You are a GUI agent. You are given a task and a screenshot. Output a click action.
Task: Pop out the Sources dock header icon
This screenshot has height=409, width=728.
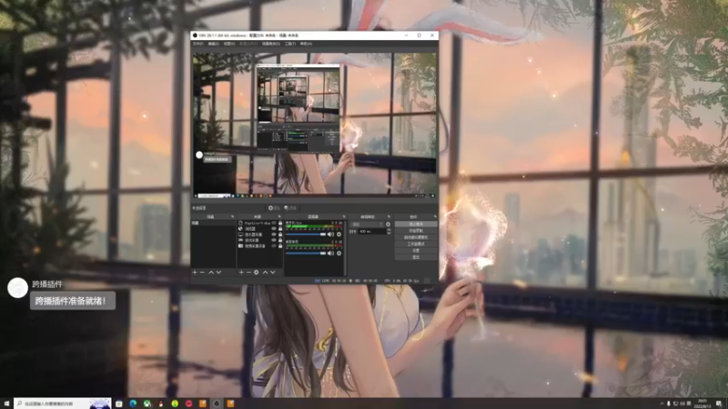coord(279,216)
